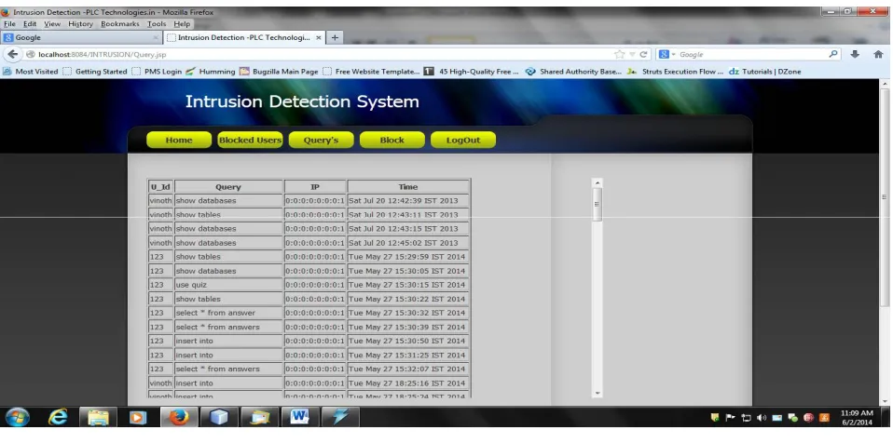
Task: Open the Action Center flag tray icon
Action: click(731, 418)
